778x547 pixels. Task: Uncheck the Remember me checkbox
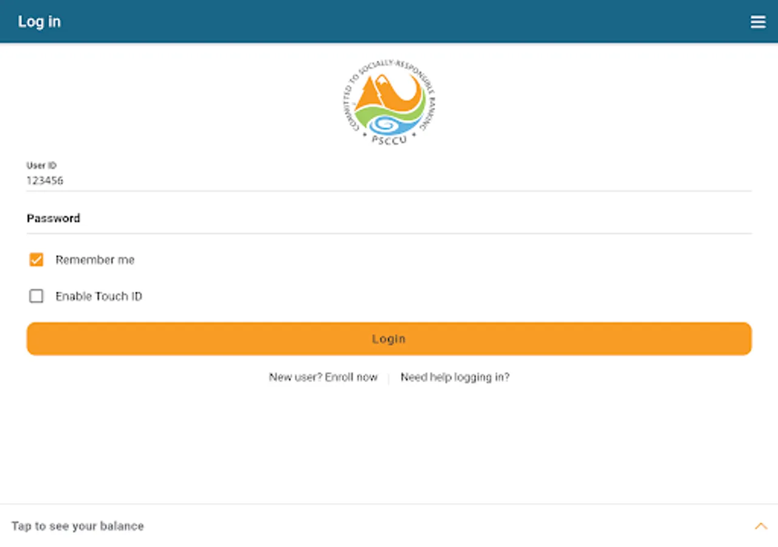click(x=36, y=260)
